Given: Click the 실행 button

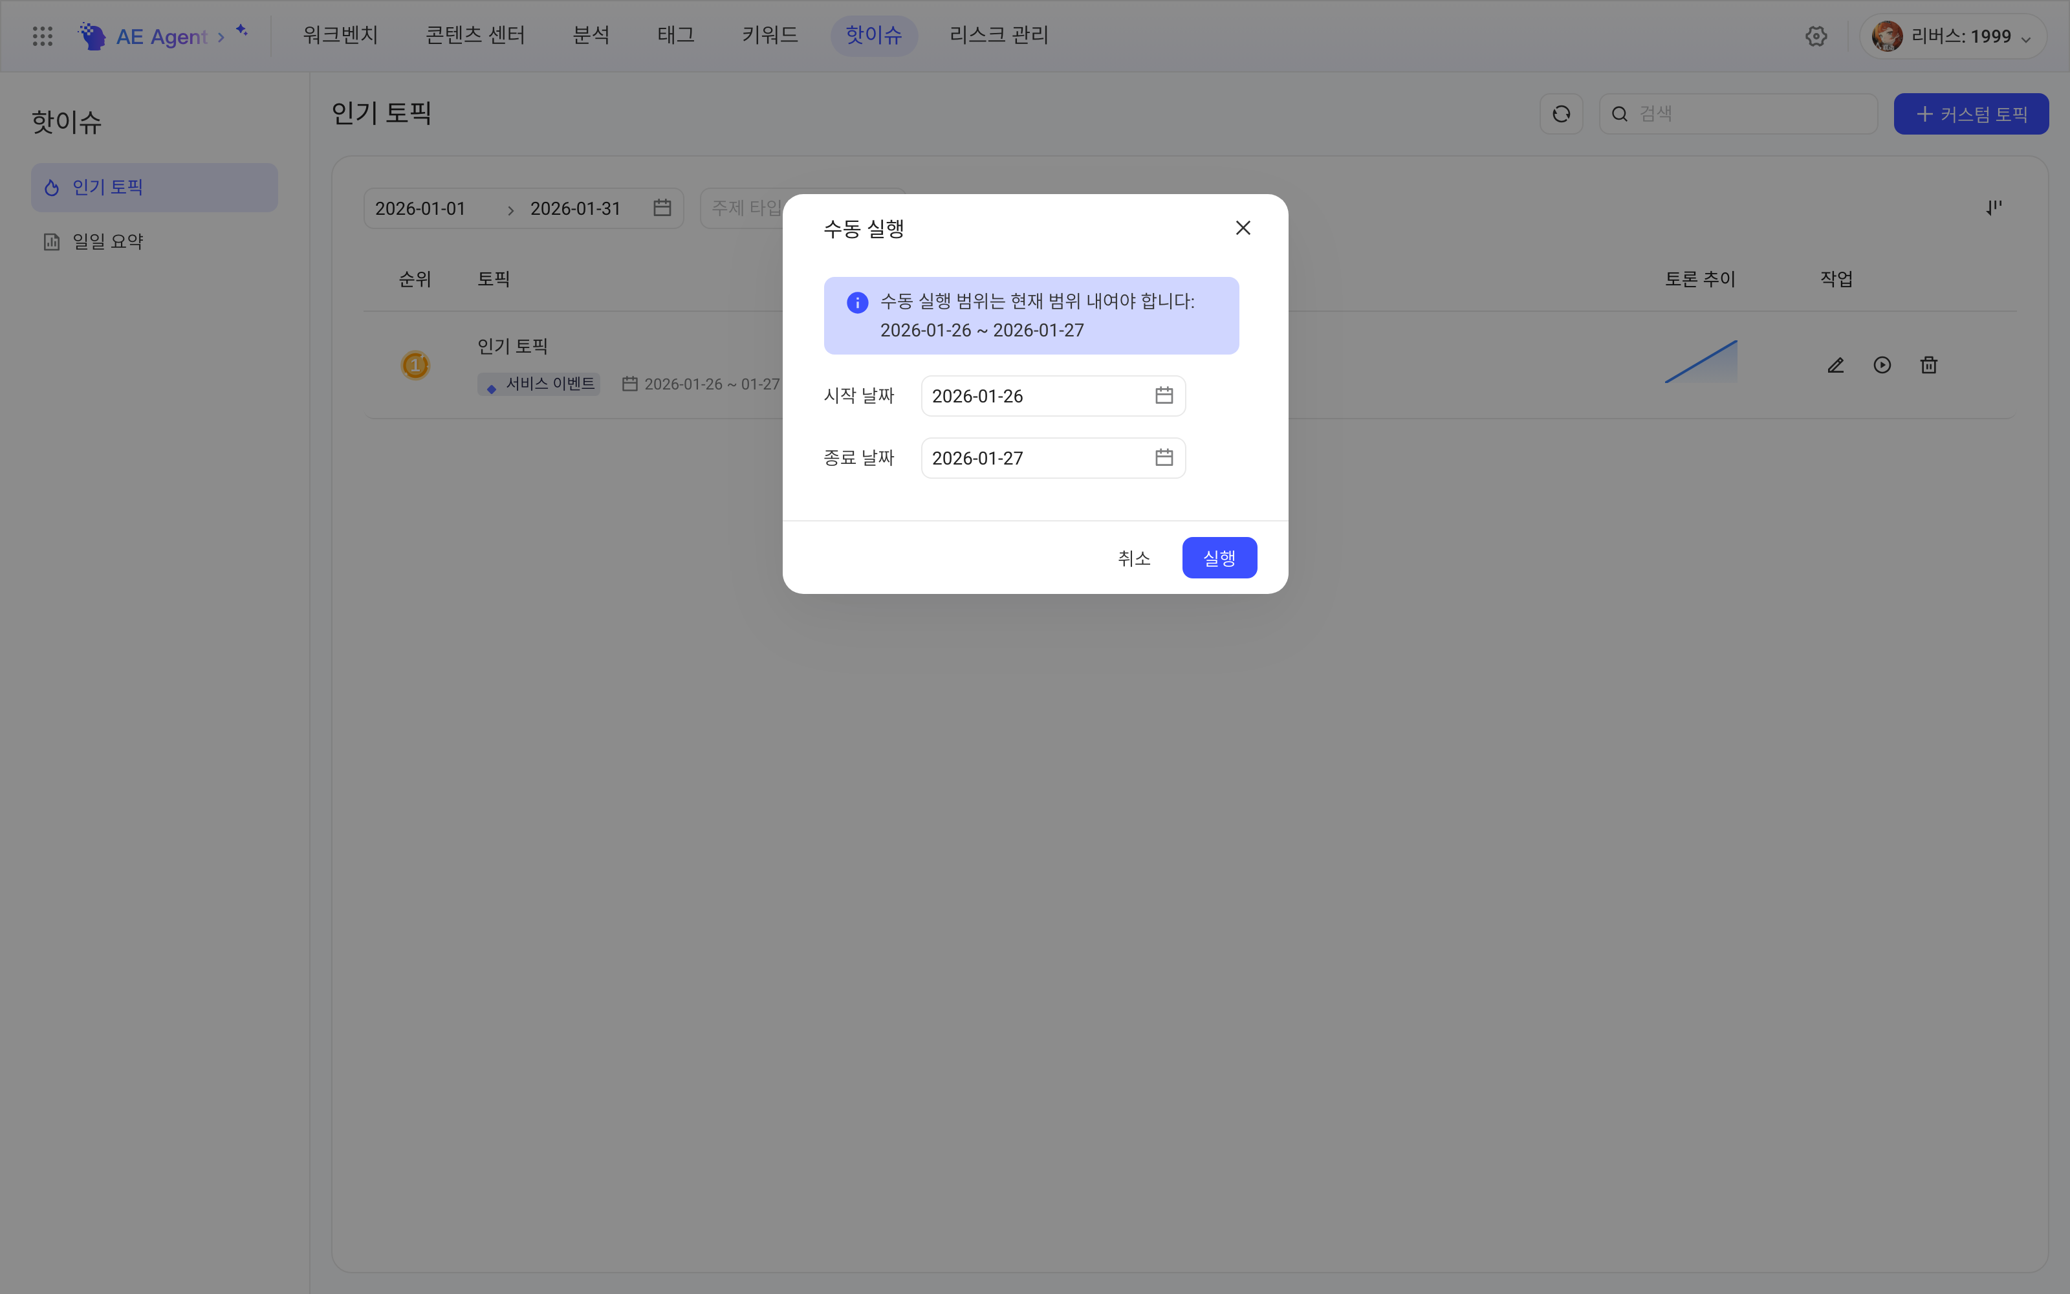Looking at the screenshot, I should [x=1219, y=558].
